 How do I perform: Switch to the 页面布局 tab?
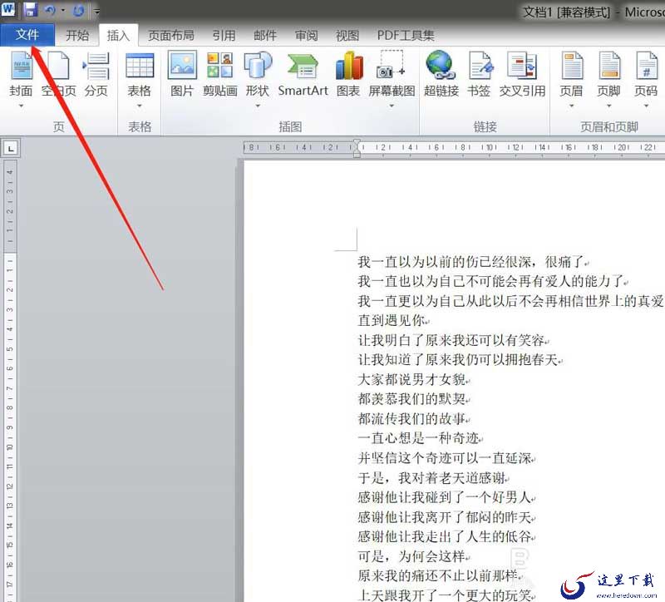[171, 36]
